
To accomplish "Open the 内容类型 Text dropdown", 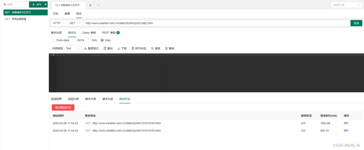I will pyautogui.click(x=73, y=49).
